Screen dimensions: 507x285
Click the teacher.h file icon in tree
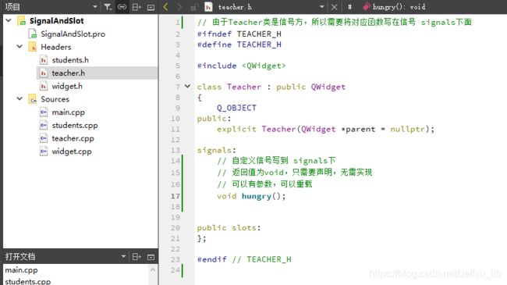click(x=44, y=73)
